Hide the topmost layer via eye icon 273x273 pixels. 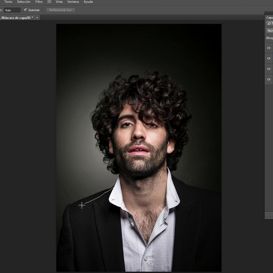(x=268, y=48)
